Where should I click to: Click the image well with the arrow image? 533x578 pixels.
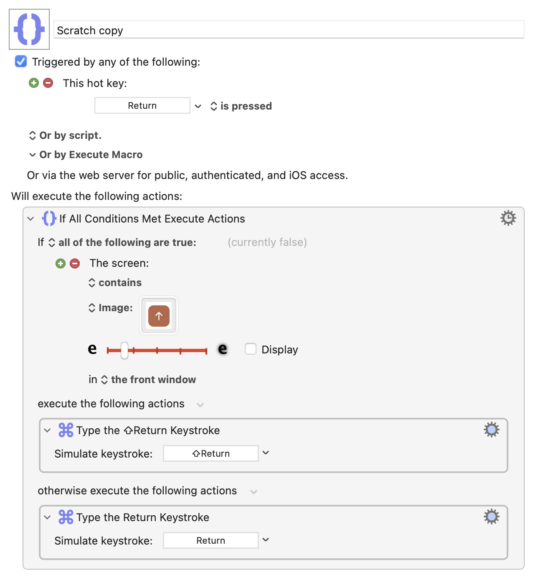click(x=159, y=316)
